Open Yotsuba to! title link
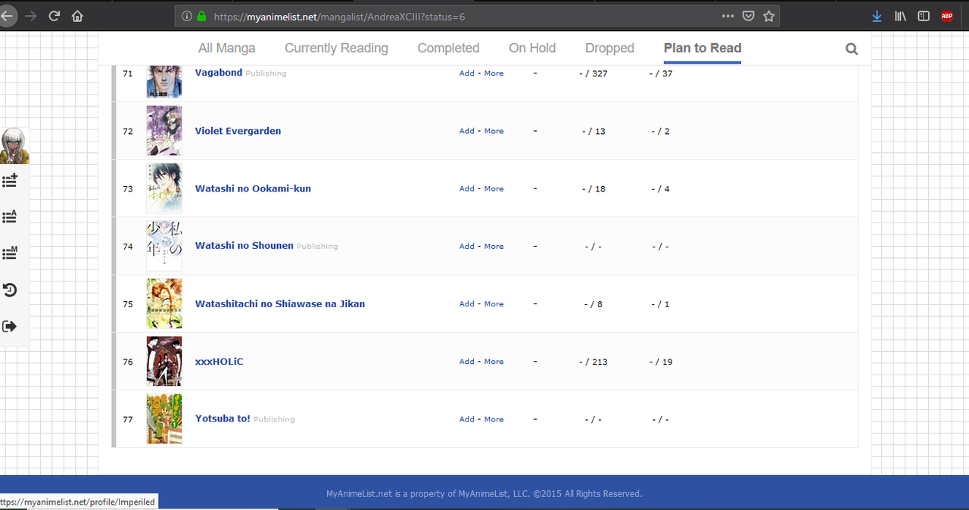The width and height of the screenshot is (969, 510). [x=223, y=419]
